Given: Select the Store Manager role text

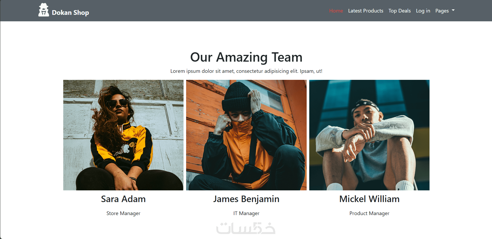Looking at the screenshot, I should pyautogui.click(x=123, y=214).
